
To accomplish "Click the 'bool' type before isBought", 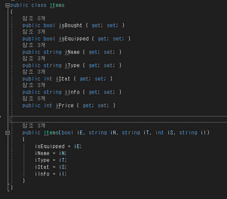I will (x=49, y=25).
